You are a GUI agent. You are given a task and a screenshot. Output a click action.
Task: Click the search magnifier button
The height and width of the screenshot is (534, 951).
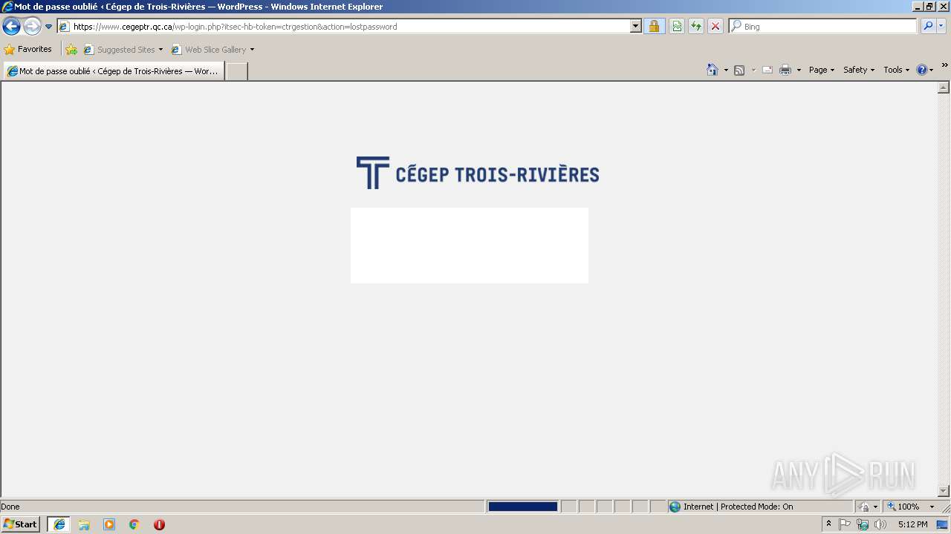click(x=928, y=27)
